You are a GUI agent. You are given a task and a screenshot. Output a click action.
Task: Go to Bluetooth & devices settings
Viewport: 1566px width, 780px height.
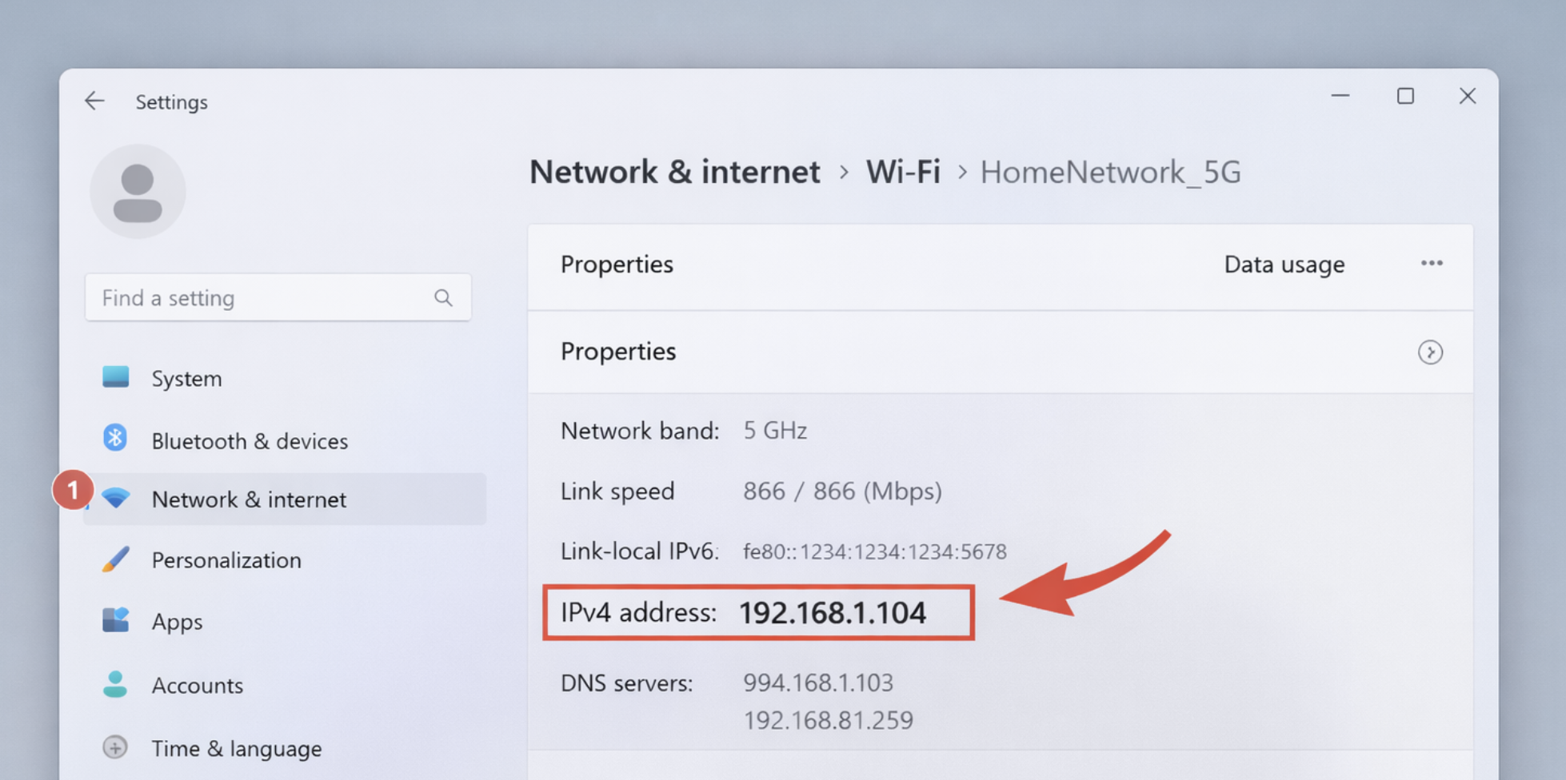(250, 441)
